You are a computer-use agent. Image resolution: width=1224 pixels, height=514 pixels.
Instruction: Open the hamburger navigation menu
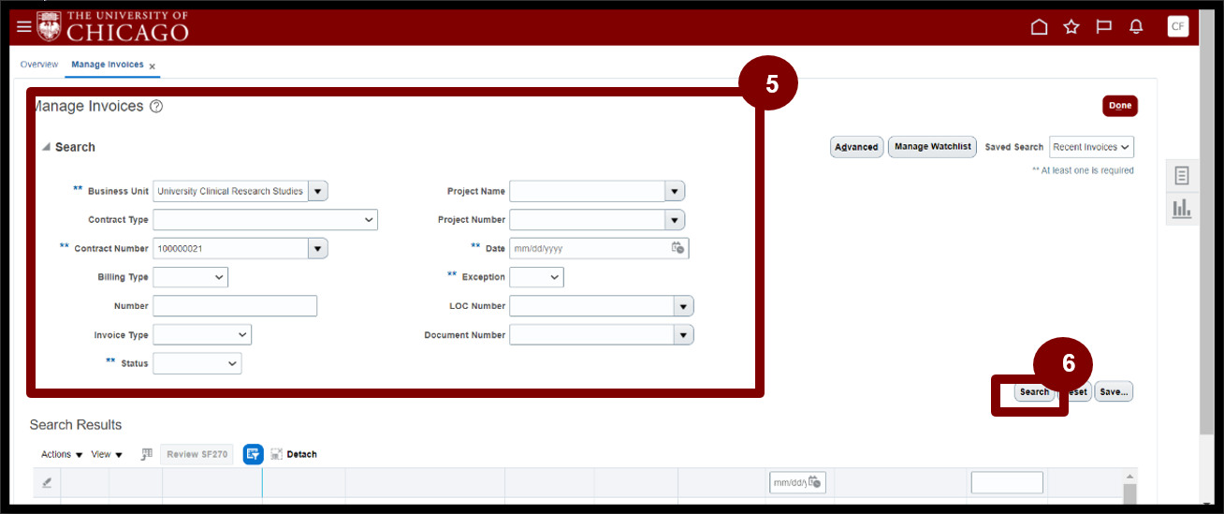pos(24,27)
